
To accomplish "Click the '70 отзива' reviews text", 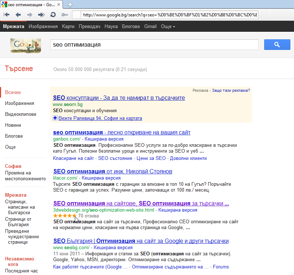I will pyautogui.click(x=88, y=216).
